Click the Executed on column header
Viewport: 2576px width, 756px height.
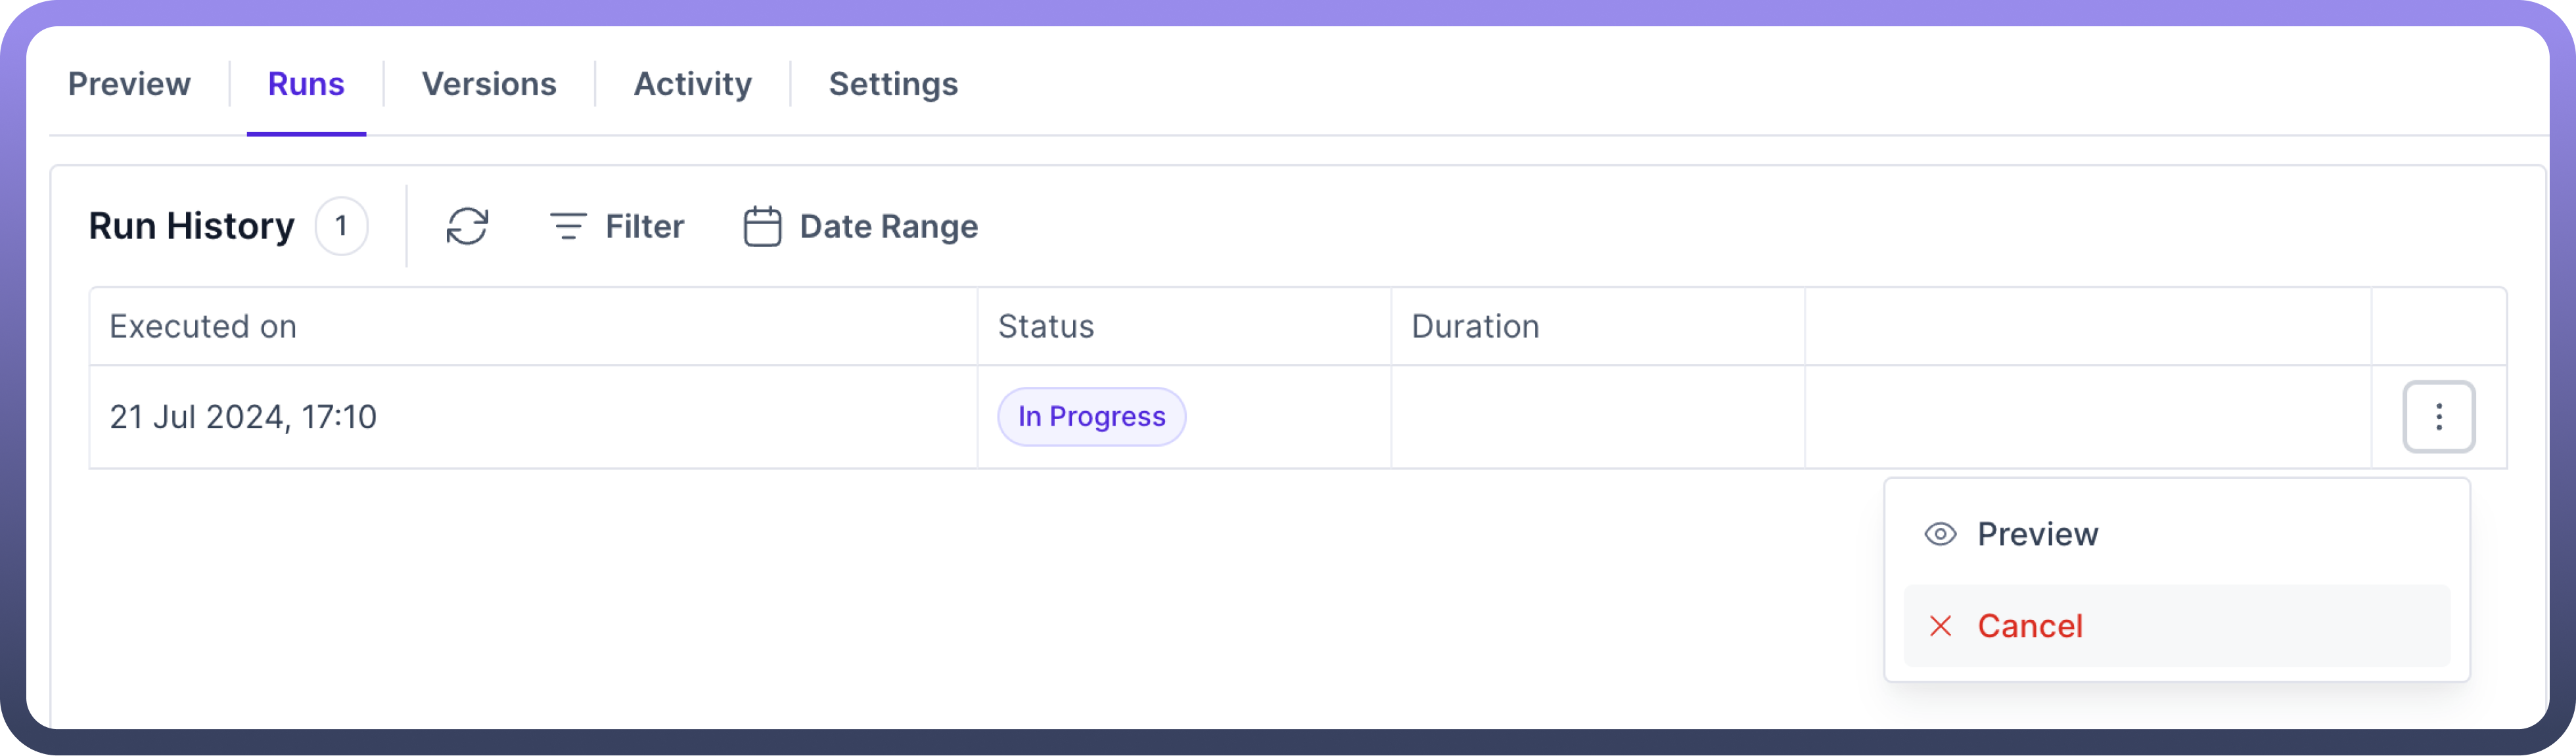click(203, 326)
